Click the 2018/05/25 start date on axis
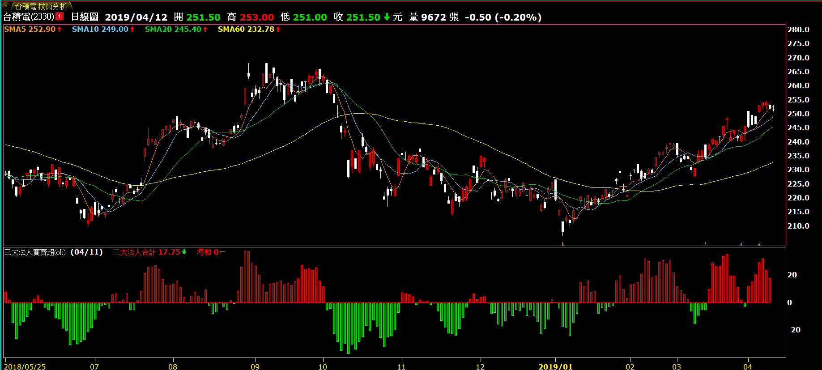 click(x=25, y=366)
